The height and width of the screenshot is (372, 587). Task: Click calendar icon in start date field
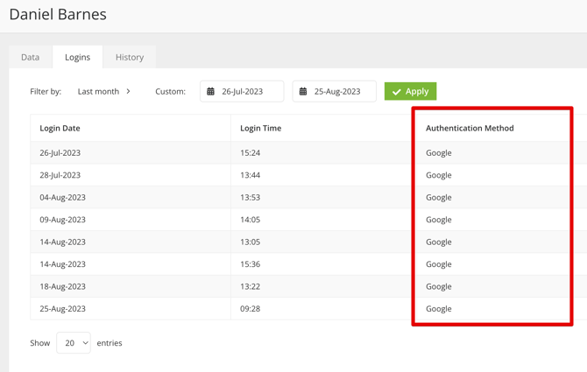(x=211, y=91)
